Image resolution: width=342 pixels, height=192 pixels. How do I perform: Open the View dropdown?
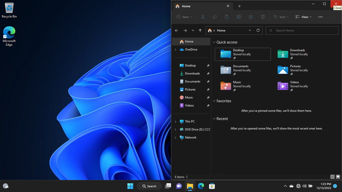point(303,17)
